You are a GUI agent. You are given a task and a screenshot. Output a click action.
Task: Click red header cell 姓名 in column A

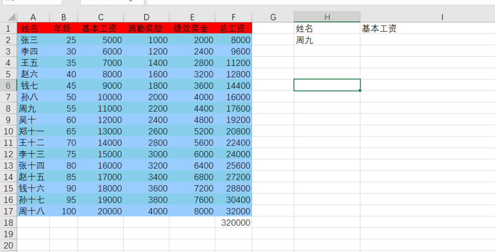[x=33, y=28]
